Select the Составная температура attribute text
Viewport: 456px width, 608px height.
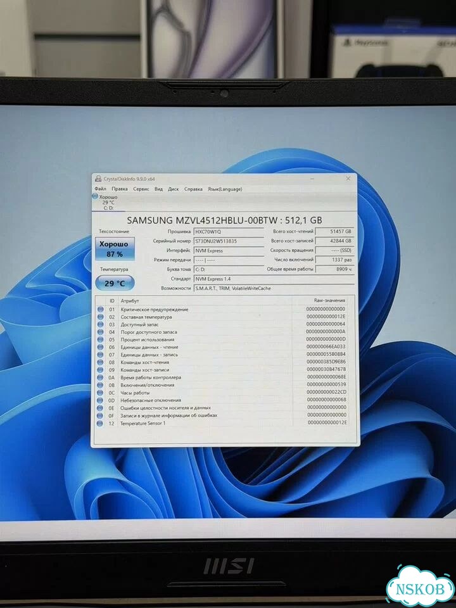pos(146,317)
